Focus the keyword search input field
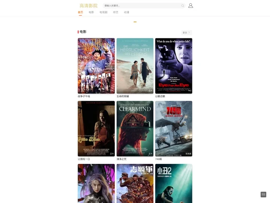 [x=144, y=6]
